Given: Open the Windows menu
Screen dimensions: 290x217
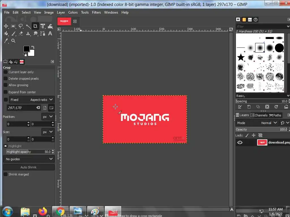Looking at the screenshot, I should point(111,12).
